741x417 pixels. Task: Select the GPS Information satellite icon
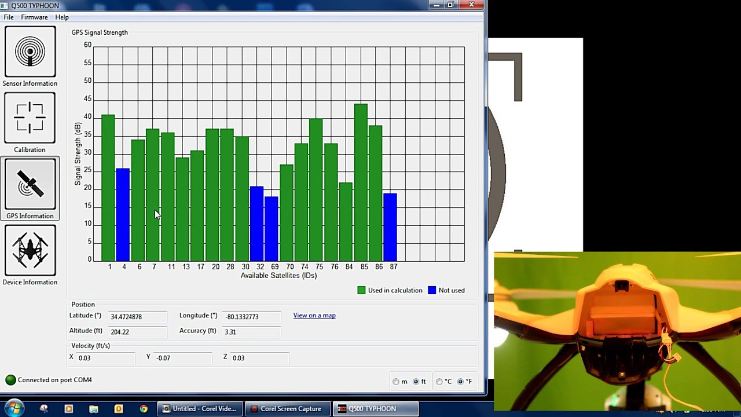30,184
